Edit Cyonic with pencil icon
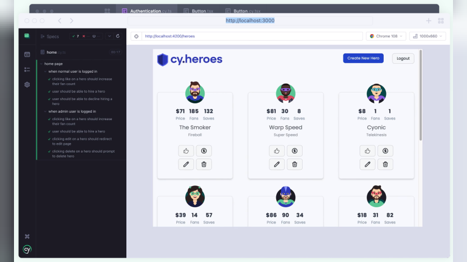Screen dimensions: 467x262 [367, 164]
